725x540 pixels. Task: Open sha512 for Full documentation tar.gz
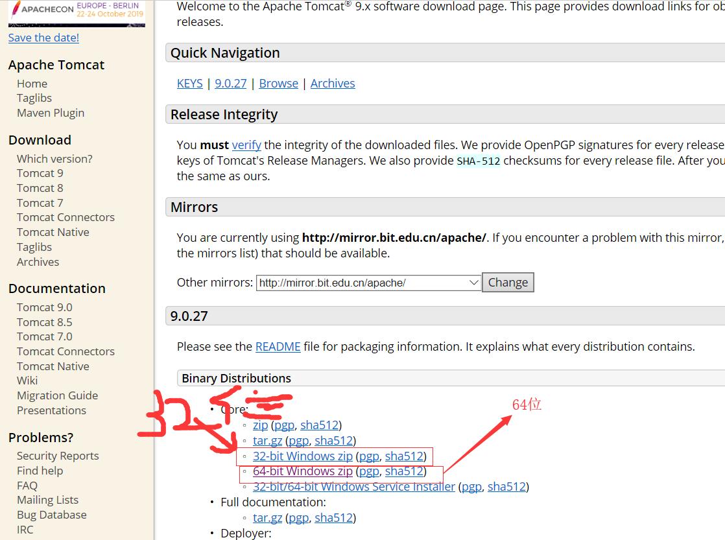pyautogui.click(x=334, y=518)
